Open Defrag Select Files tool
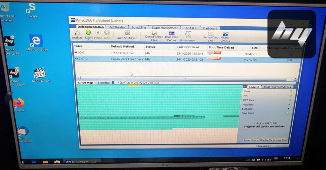 pos(154,33)
